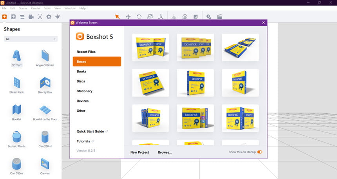
Task: Open the View menu
Action: 57,8
